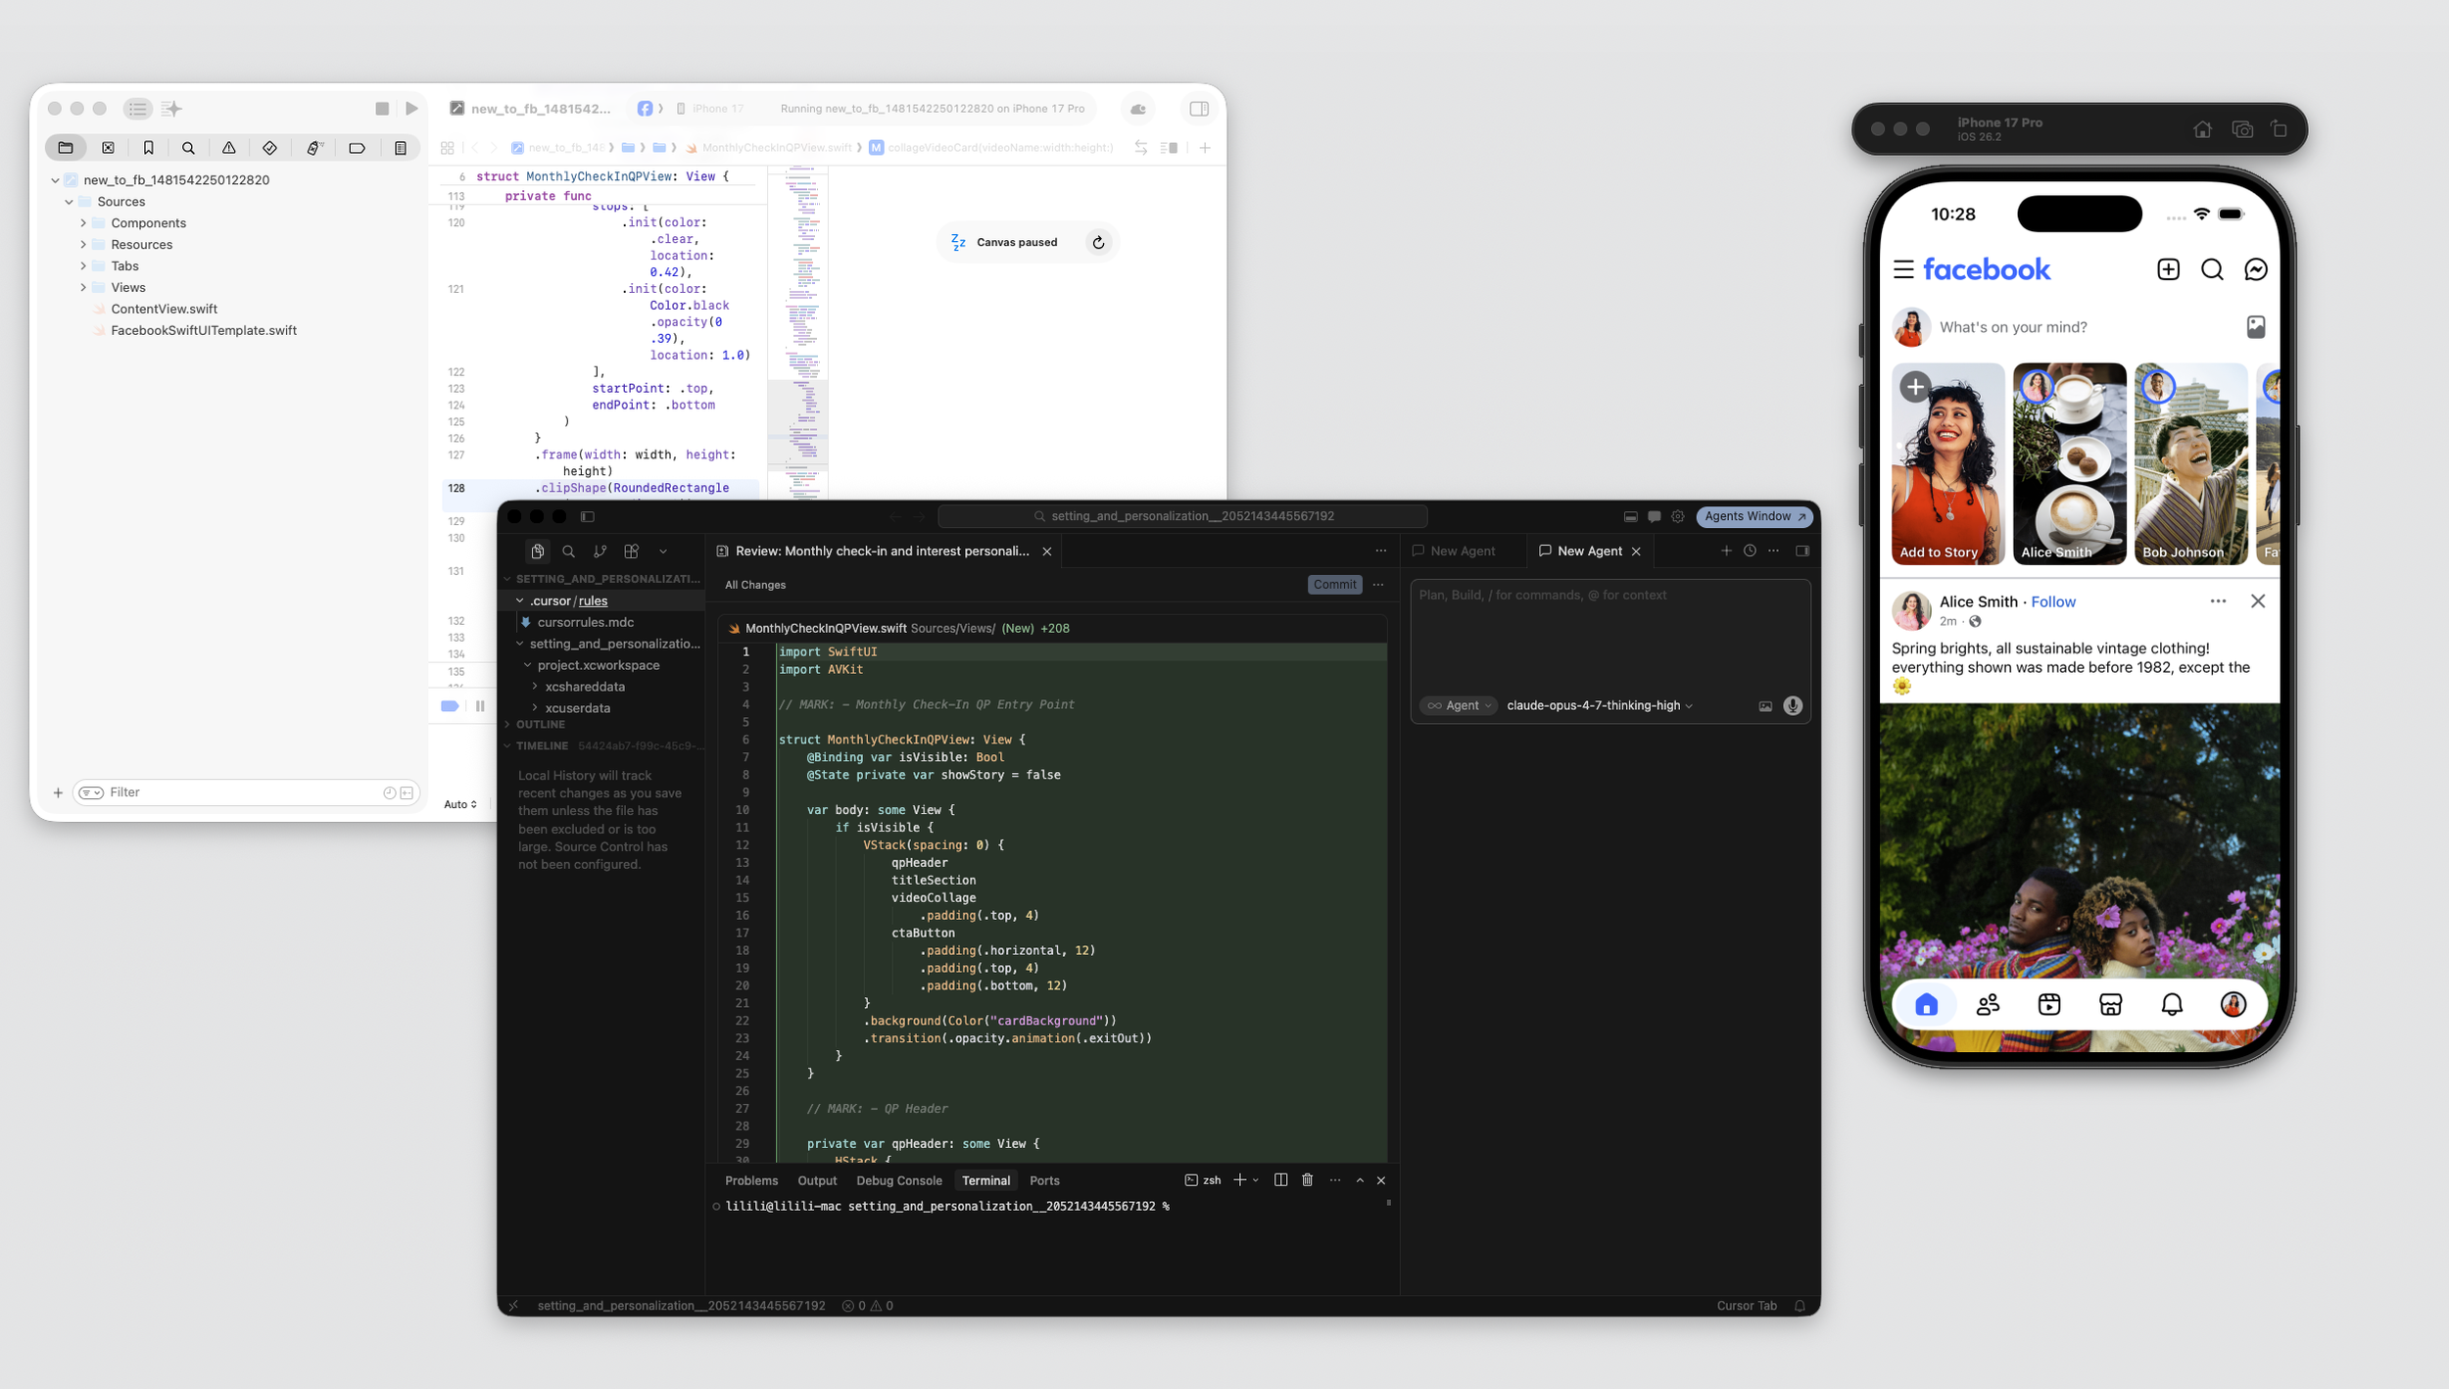Image resolution: width=2449 pixels, height=1389 pixels.
Task: Open the Xcode breakpoint navigator
Action: click(357, 148)
